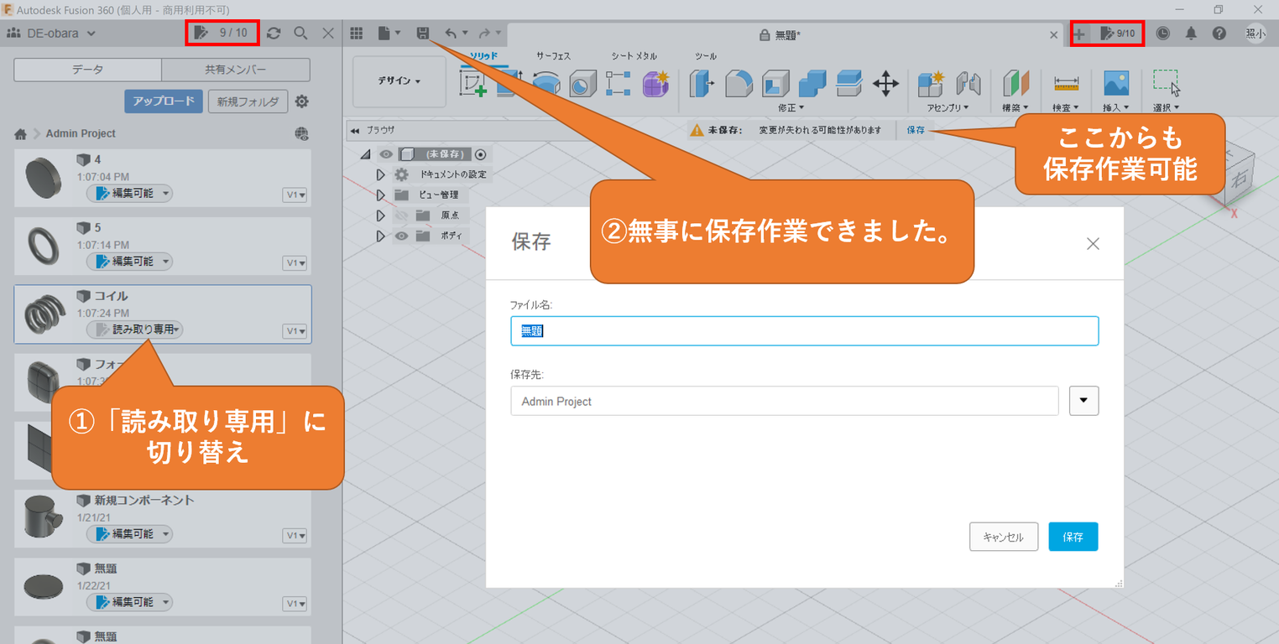Click the Insert image icon in the 挿入 group

coord(1116,83)
